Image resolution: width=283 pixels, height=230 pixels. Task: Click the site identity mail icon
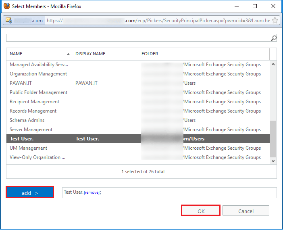(x=8, y=20)
